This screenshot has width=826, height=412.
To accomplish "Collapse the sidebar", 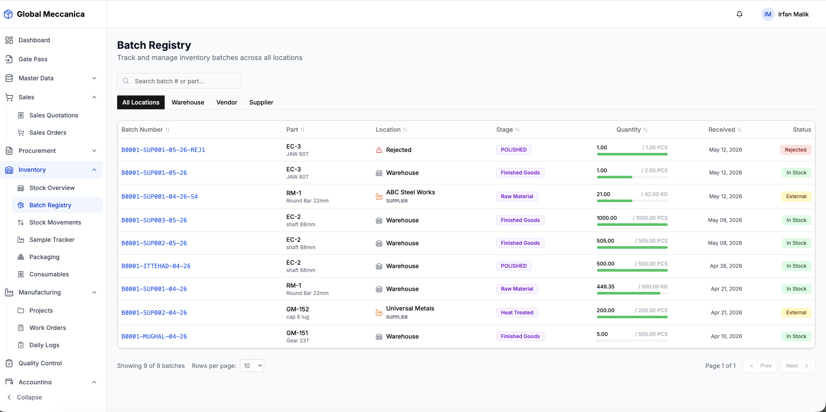I will pos(24,397).
